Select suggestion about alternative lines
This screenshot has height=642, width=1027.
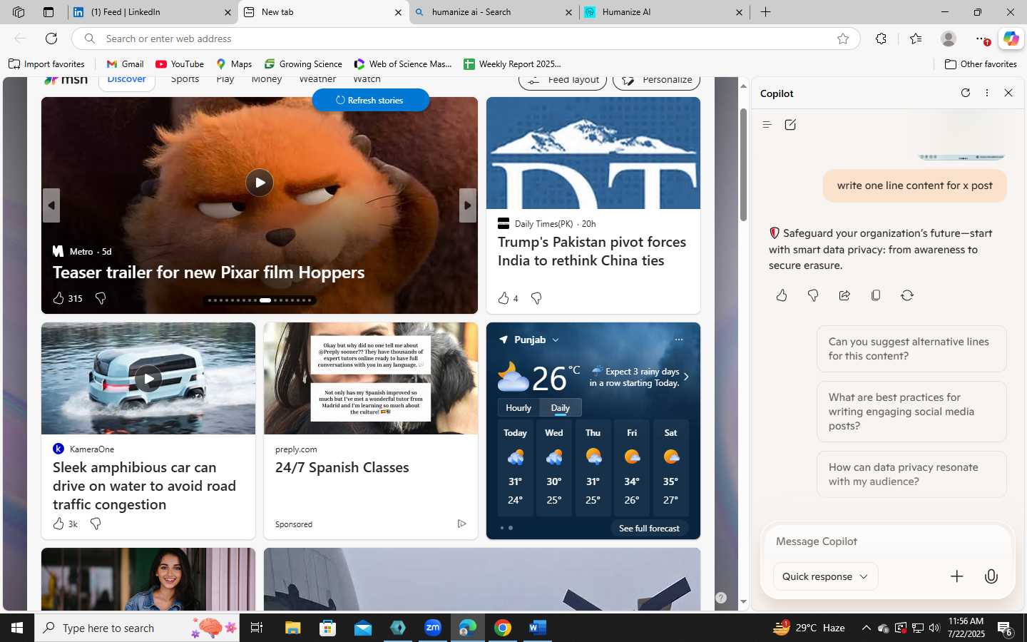coord(911,349)
